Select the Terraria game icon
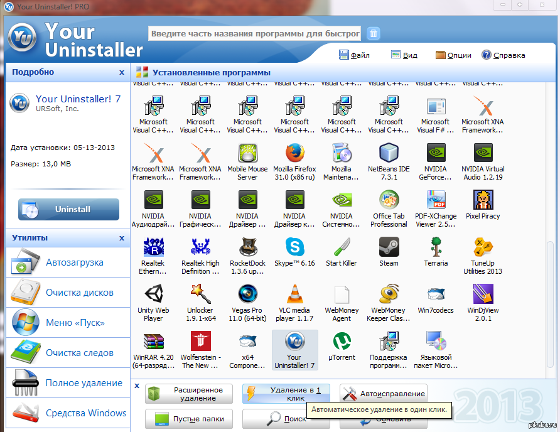The height and width of the screenshot is (432, 560). click(x=436, y=247)
